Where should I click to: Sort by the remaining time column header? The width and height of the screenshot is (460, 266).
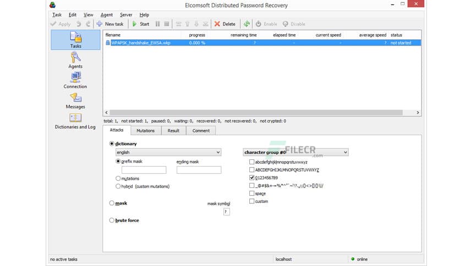(x=244, y=35)
